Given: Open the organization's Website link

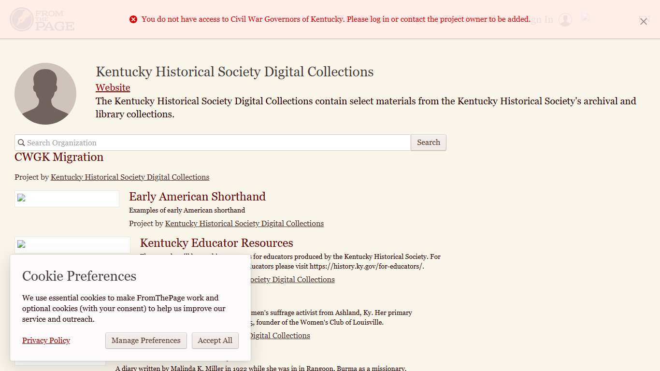Looking at the screenshot, I should 113,87.
